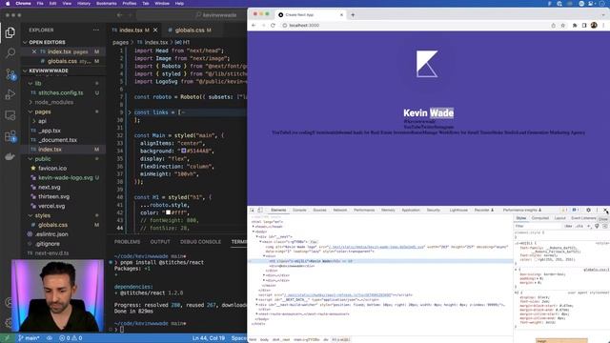The height and width of the screenshot is (343, 610).
Task: Toggle the :hov element state button in Styles
Action: [569, 226]
